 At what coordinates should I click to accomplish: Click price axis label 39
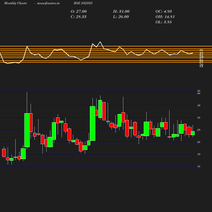(x=199, y=106)
